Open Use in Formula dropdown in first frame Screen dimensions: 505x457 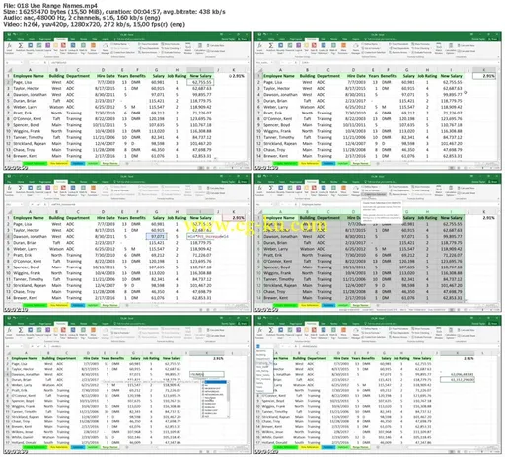click(x=120, y=48)
